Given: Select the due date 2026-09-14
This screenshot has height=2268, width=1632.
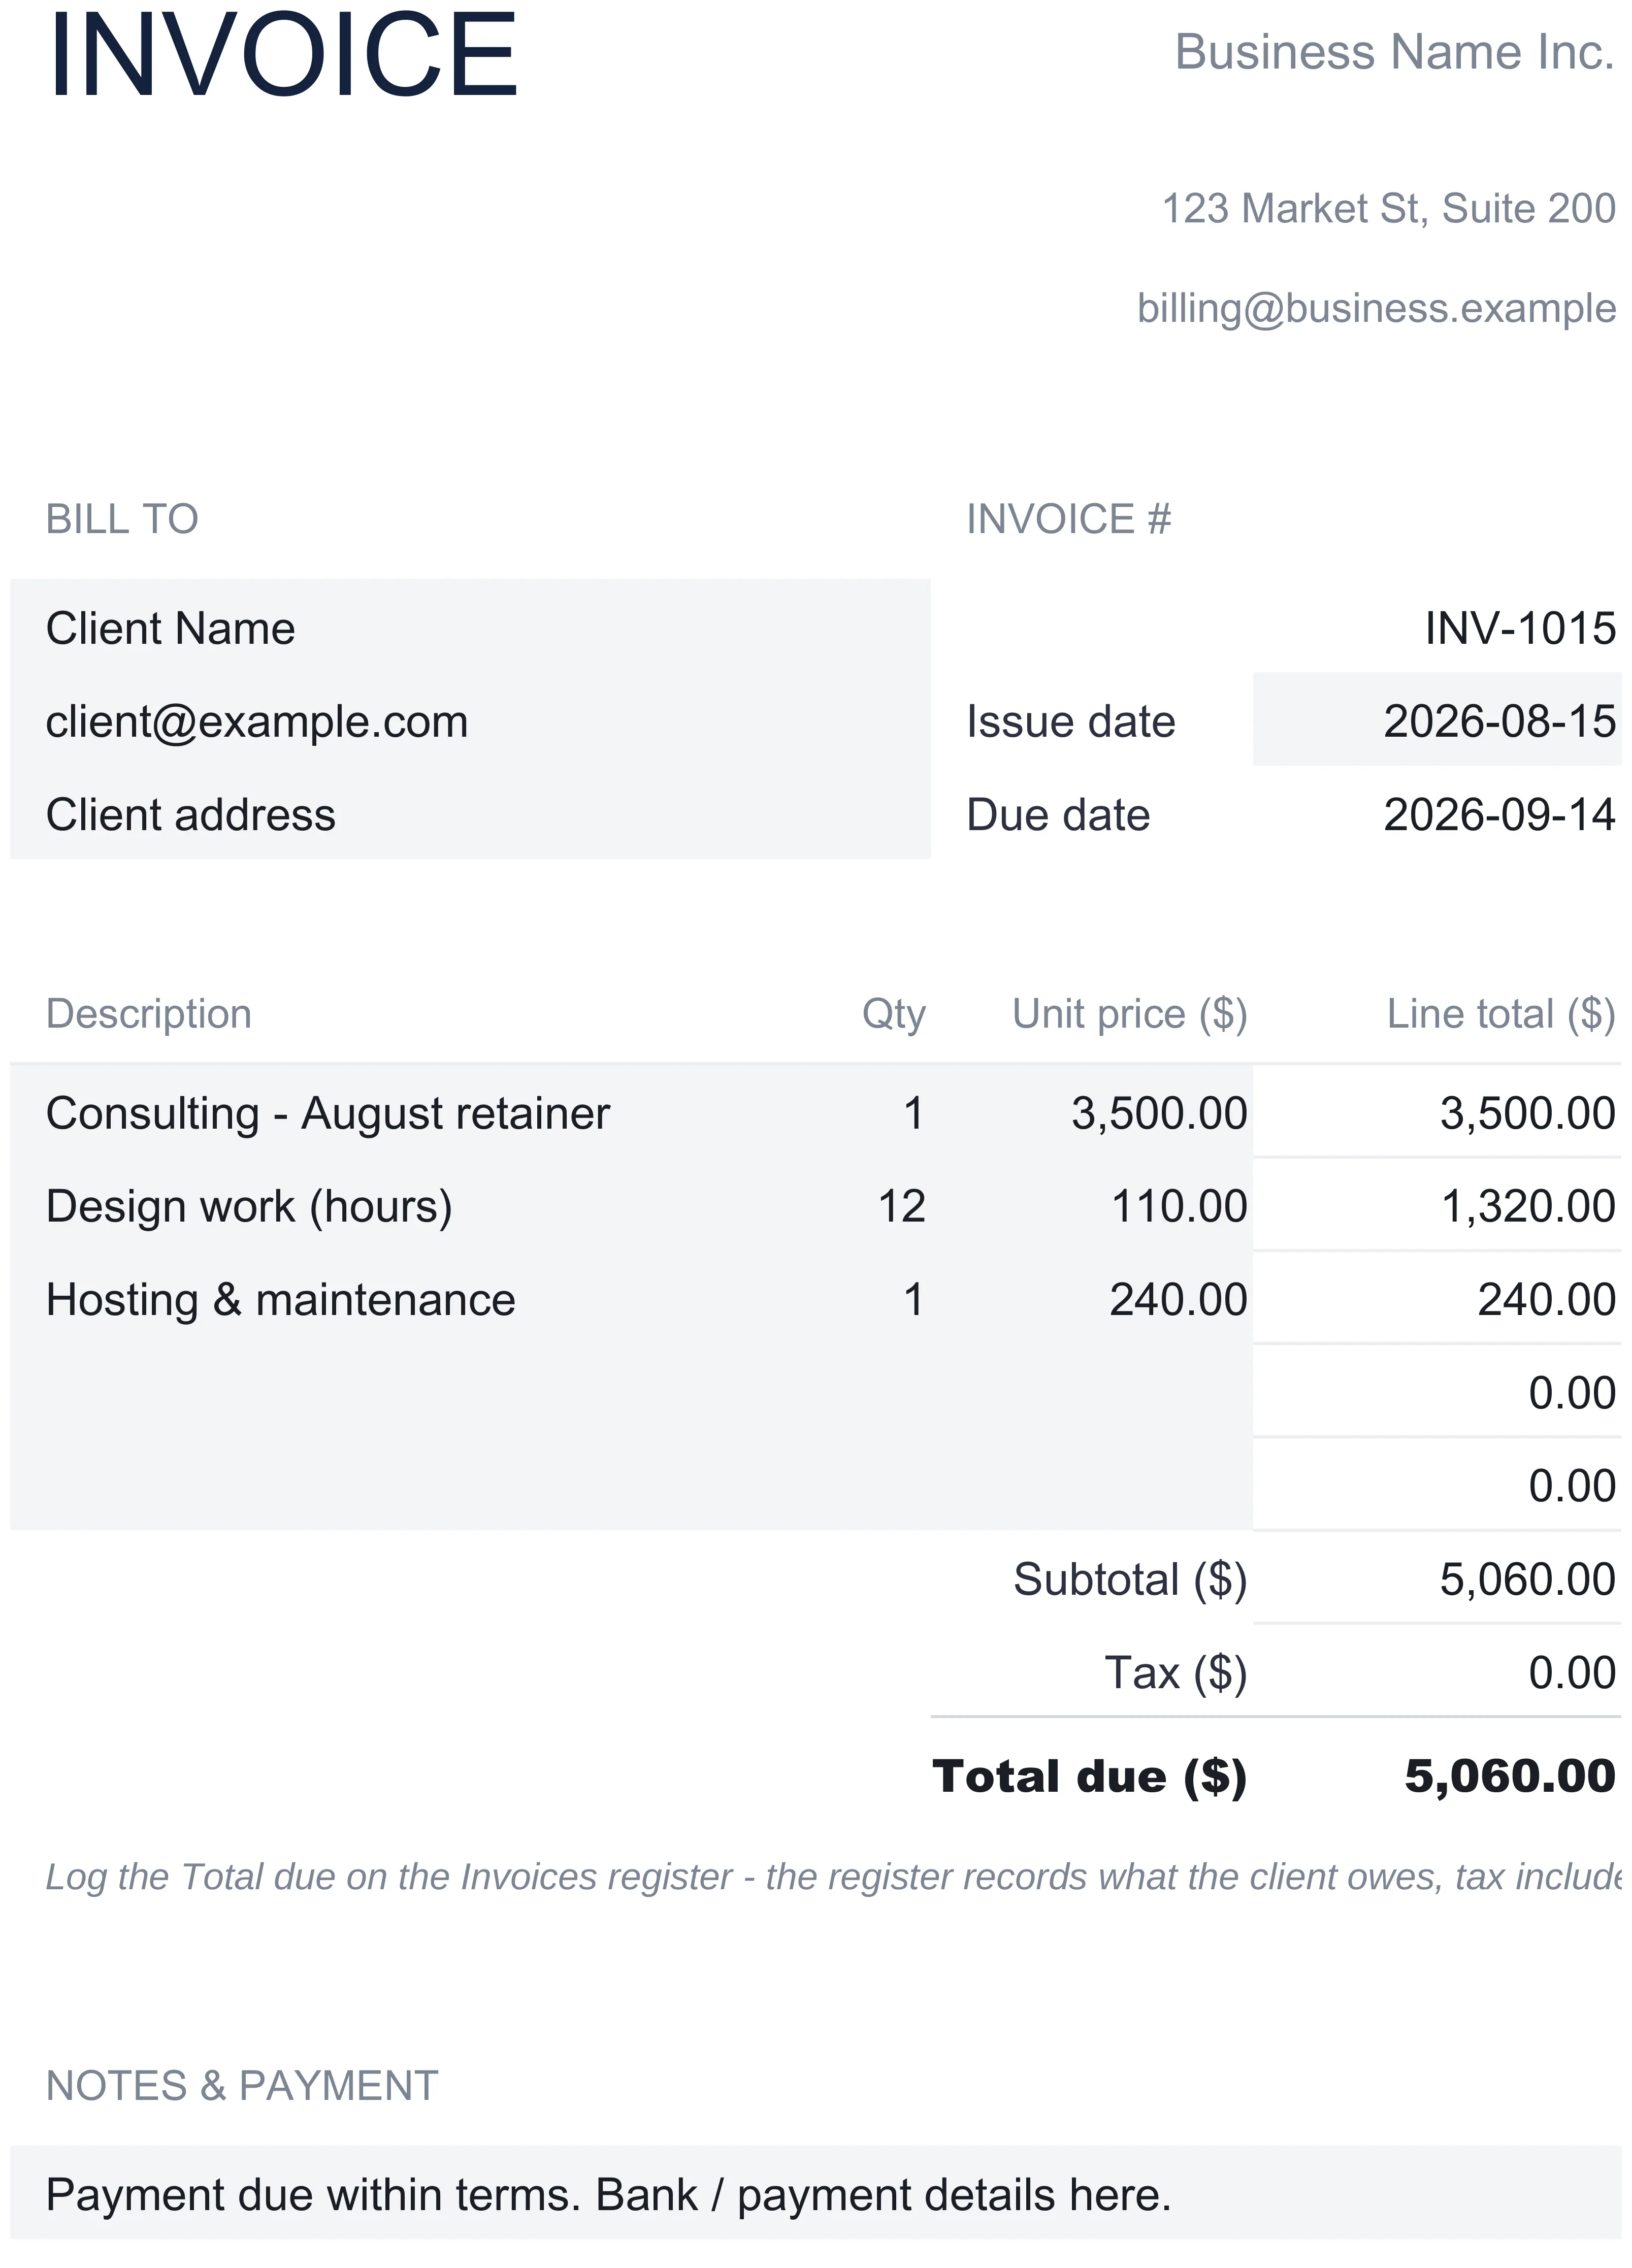Looking at the screenshot, I should pos(1499,814).
